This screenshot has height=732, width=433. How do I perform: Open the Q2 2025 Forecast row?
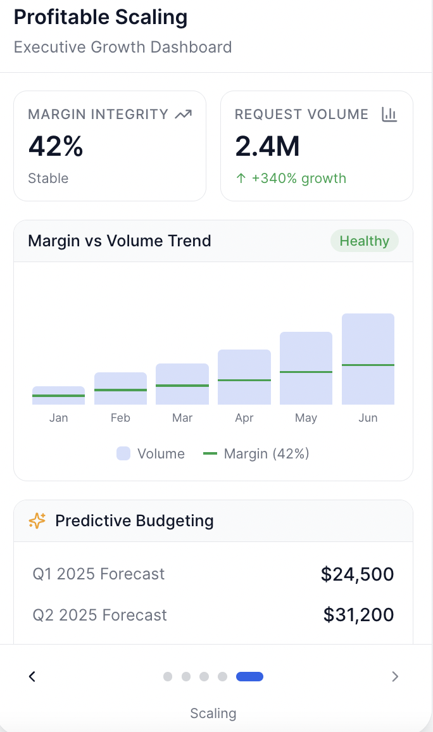[213, 615]
